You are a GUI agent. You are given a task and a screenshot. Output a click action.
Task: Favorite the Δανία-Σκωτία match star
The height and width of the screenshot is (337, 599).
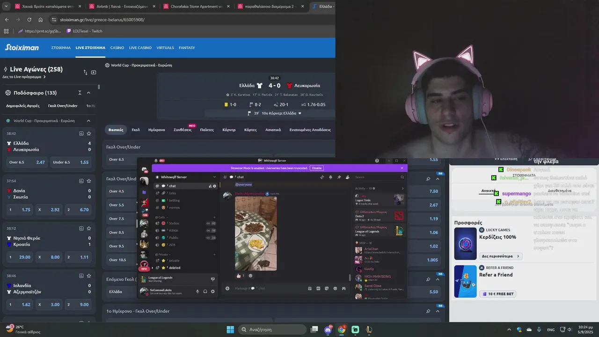pos(89,181)
